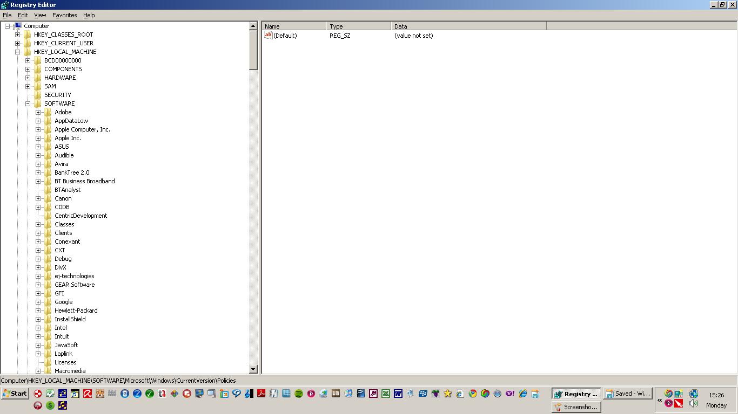
Task: Sort values by Type column
Action: (359, 26)
